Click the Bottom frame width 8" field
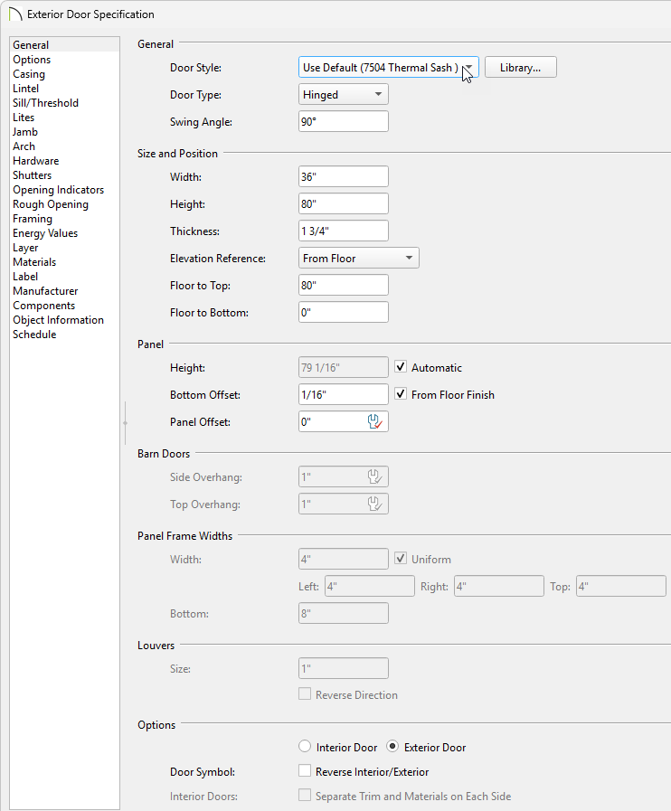The image size is (671, 811). (x=344, y=613)
